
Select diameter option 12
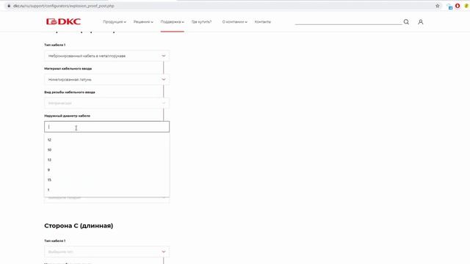pos(106,140)
